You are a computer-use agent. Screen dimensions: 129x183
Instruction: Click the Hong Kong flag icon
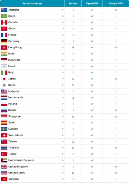4,47
